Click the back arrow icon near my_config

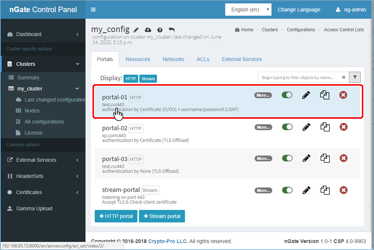point(172,30)
